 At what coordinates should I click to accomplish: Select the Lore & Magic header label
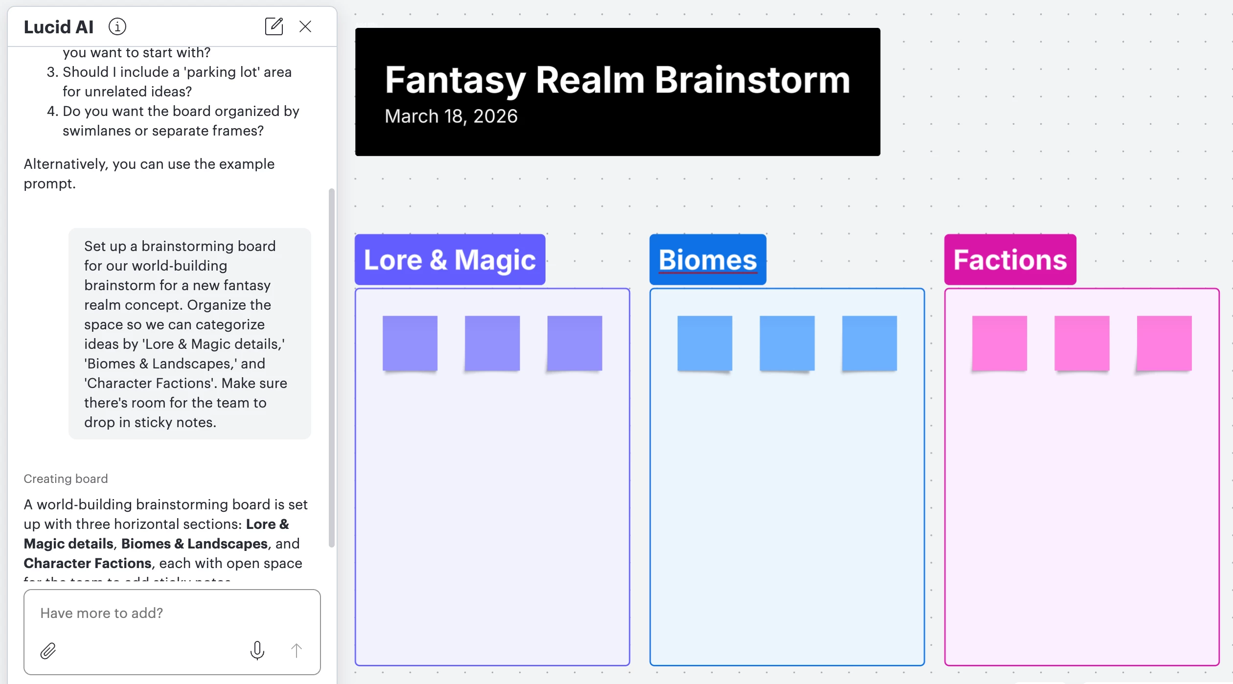coord(450,259)
